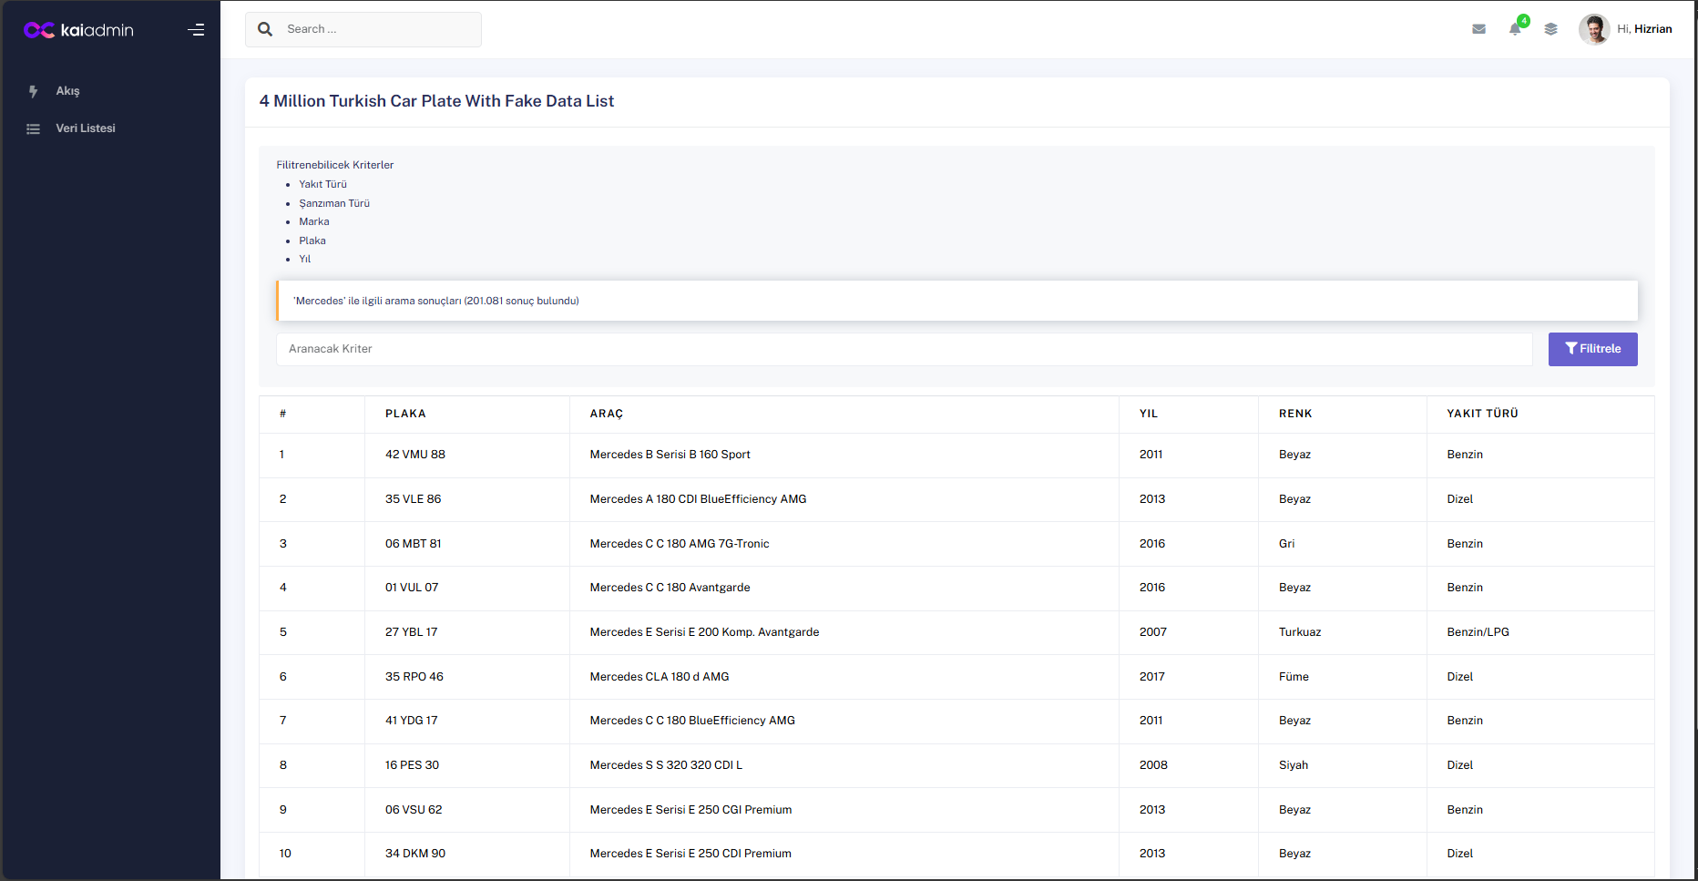Toggle the sidebar collapse hamburger icon
Screen dimensions: 1698x881
(196, 30)
